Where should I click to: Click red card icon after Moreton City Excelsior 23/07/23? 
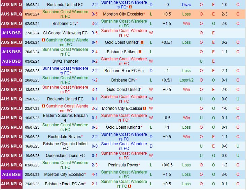pyautogui.click(x=145, y=108)
